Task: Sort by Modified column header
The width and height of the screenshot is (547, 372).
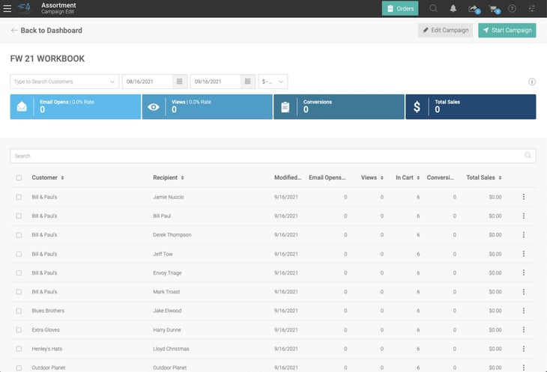Action: 288,177
